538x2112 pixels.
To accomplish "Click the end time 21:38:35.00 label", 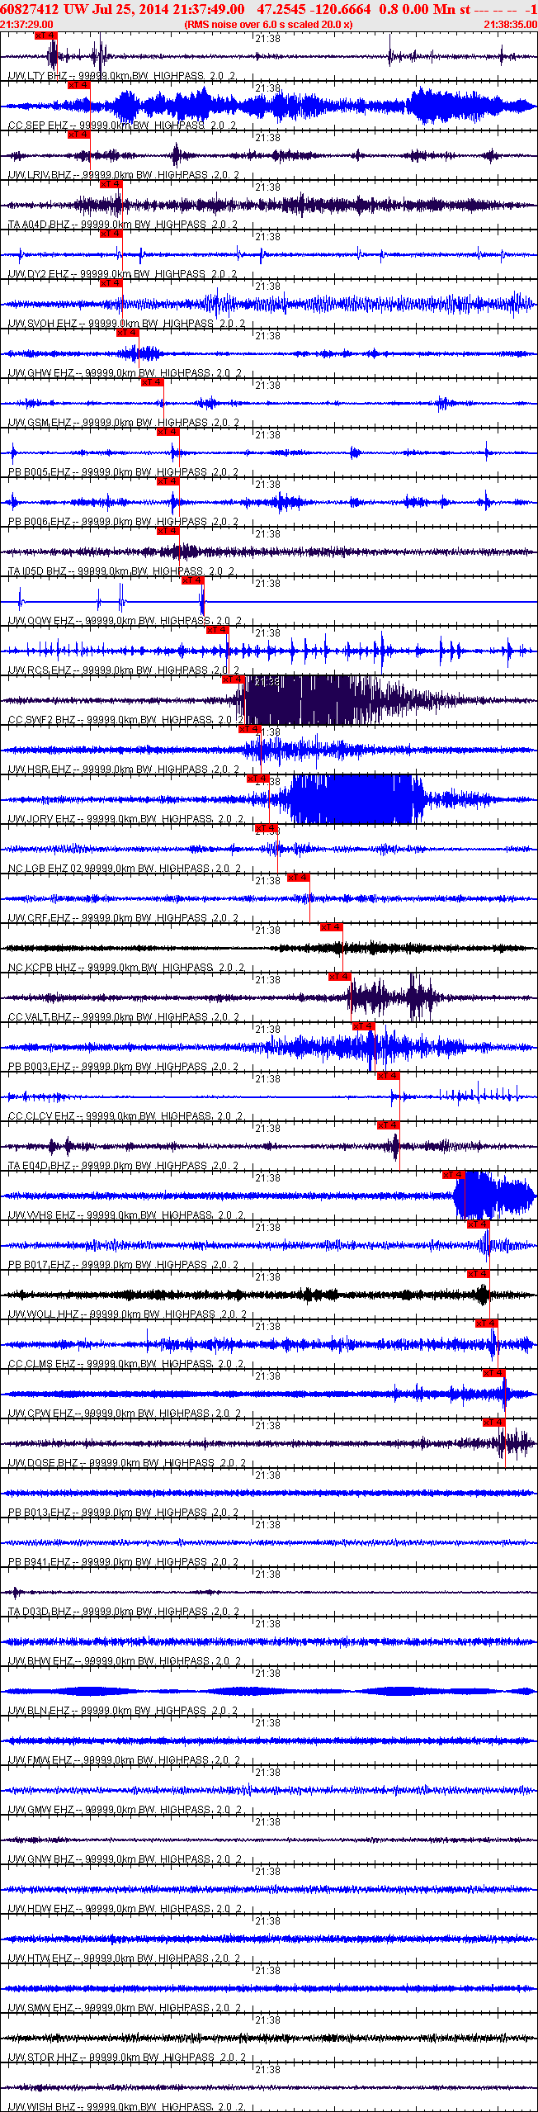I will tap(511, 25).
